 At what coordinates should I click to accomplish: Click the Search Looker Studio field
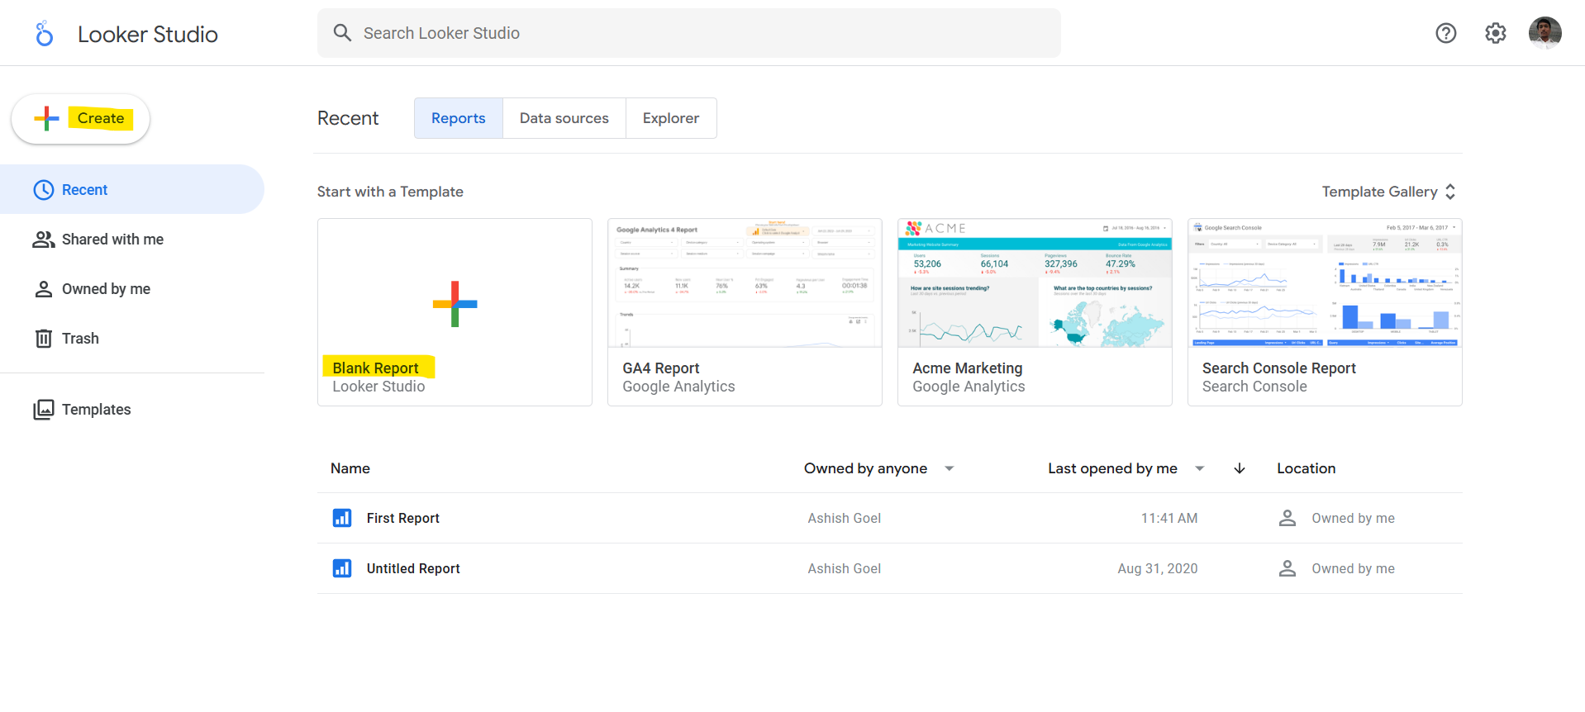tap(688, 33)
